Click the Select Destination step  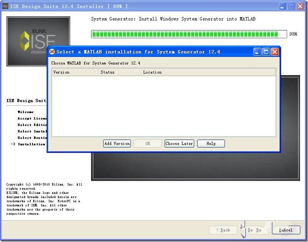click(32, 138)
